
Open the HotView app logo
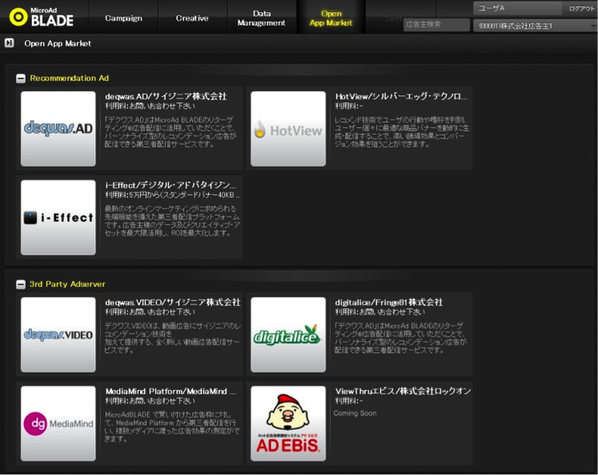point(288,129)
